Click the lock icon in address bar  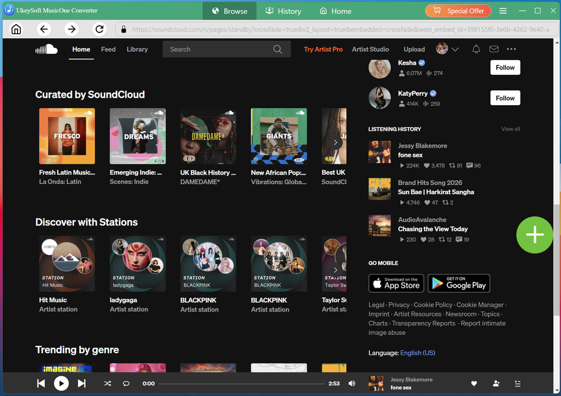[x=123, y=29]
